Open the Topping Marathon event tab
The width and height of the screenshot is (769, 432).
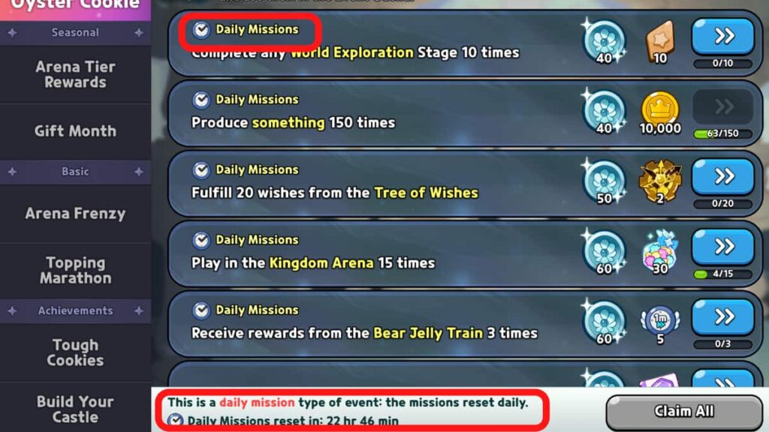tap(76, 270)
